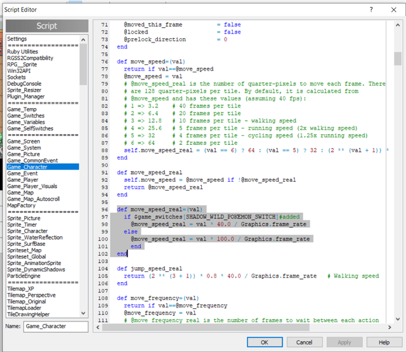This screenshot has width=406, height=352.
Task: Click the 'return @move_speed_real' code line
Action: click(x=163, y=187)
